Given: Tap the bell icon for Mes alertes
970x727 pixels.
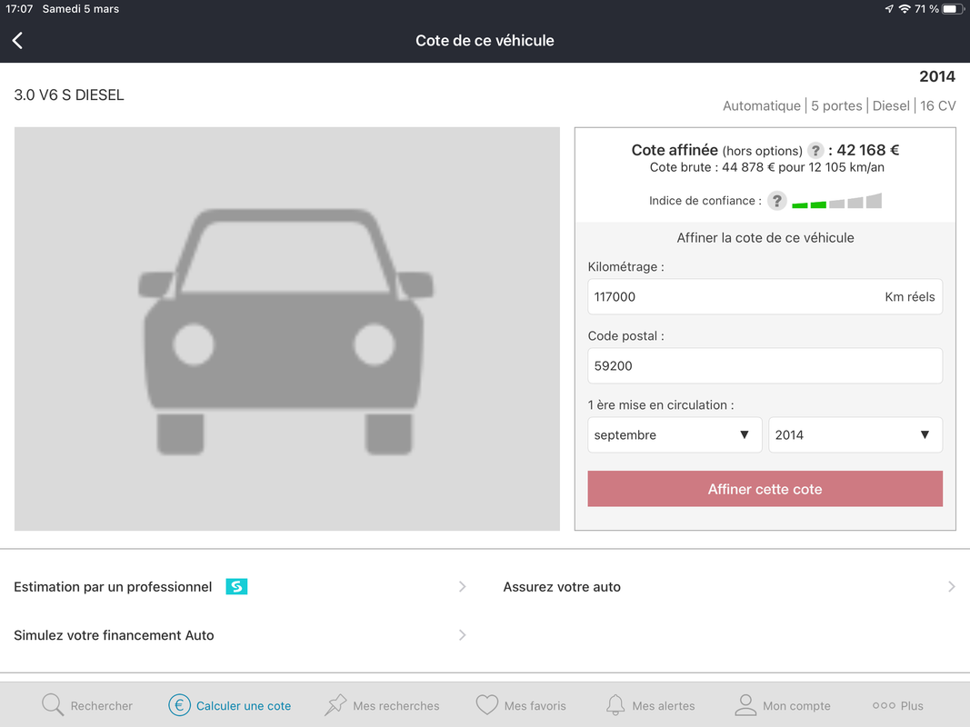Looking at the screenshot, I should [x=615, y=705].
